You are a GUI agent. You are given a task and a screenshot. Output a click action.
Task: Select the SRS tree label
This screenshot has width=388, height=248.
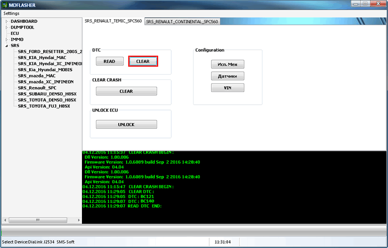click(15, 46)
